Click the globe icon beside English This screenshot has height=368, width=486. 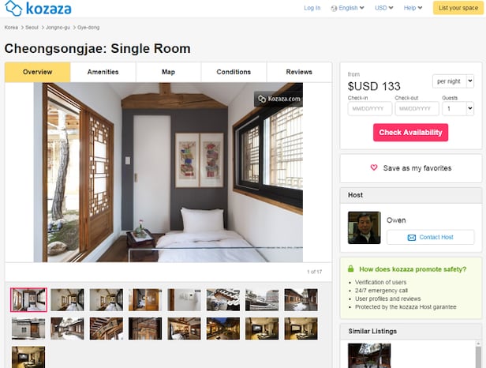334,9
